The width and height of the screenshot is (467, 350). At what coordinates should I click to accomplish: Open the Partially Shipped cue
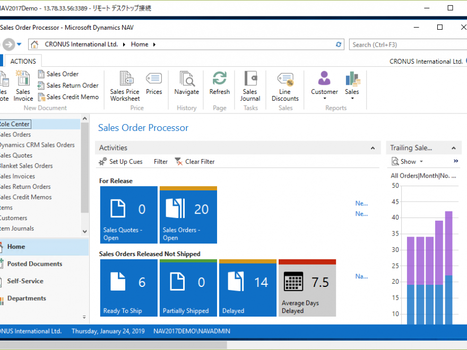[188, 288]
